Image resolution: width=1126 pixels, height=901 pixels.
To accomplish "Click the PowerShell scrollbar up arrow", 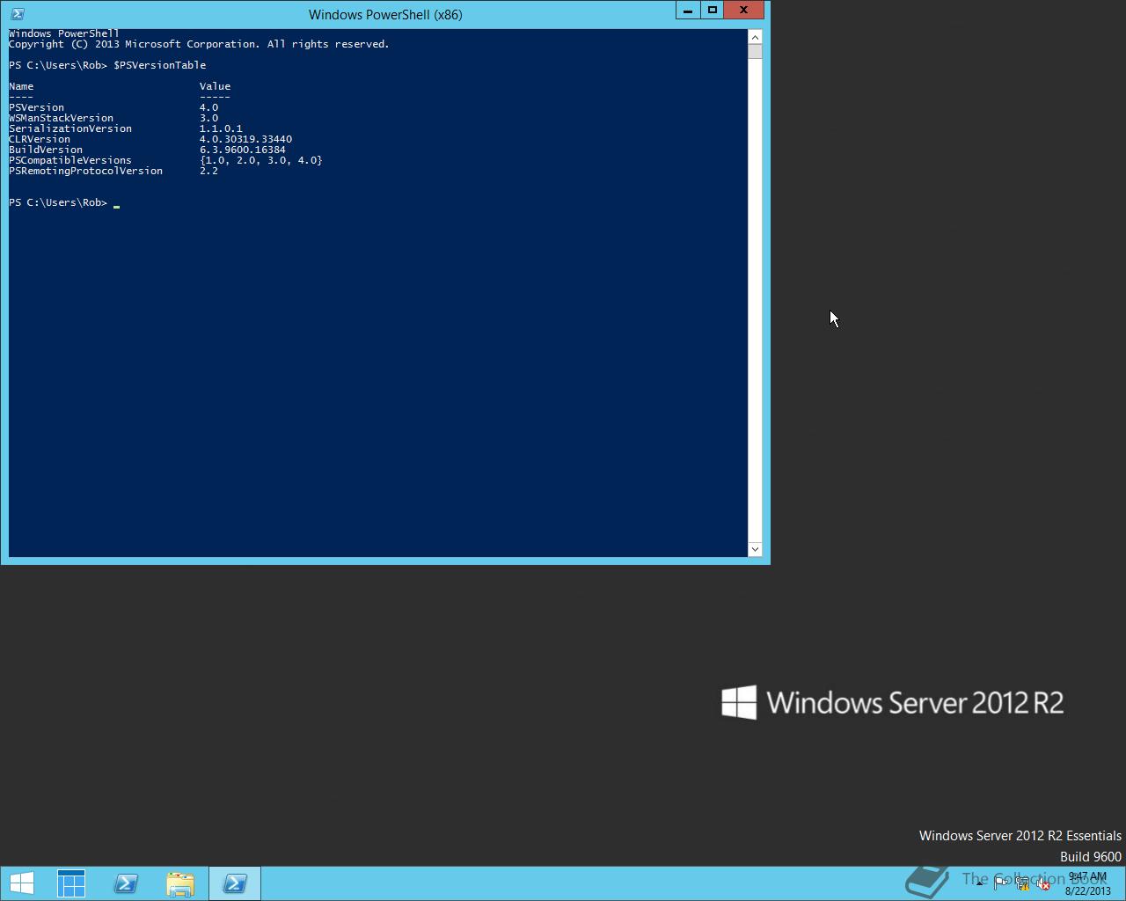I will tap(755, 37).
